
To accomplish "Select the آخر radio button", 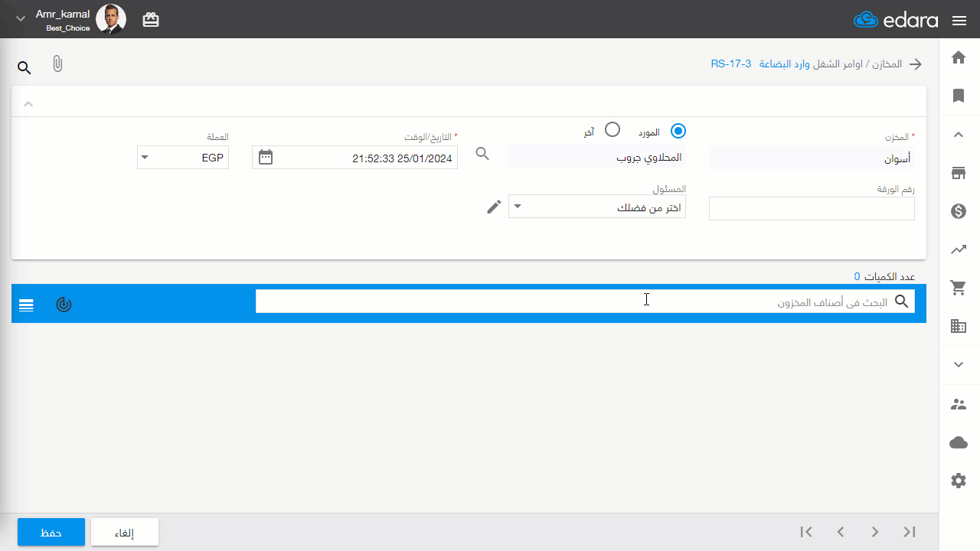I will (x=612, y=129).
